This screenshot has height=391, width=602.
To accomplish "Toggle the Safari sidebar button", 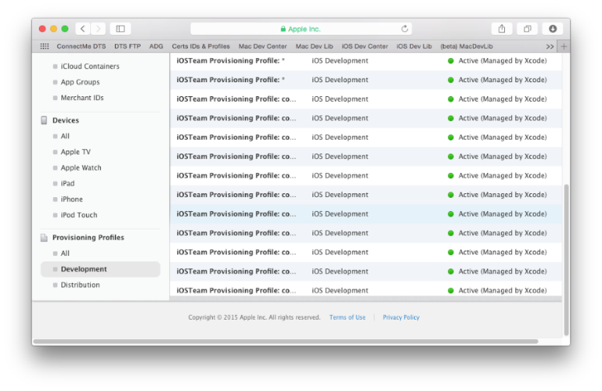I will click(x=120, y=29).
